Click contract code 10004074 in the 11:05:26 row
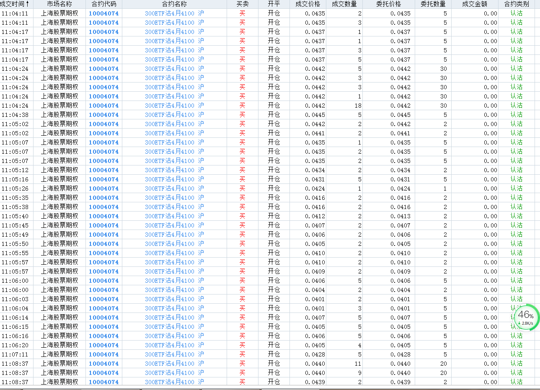The image size is (540, 390). [104, 189]
